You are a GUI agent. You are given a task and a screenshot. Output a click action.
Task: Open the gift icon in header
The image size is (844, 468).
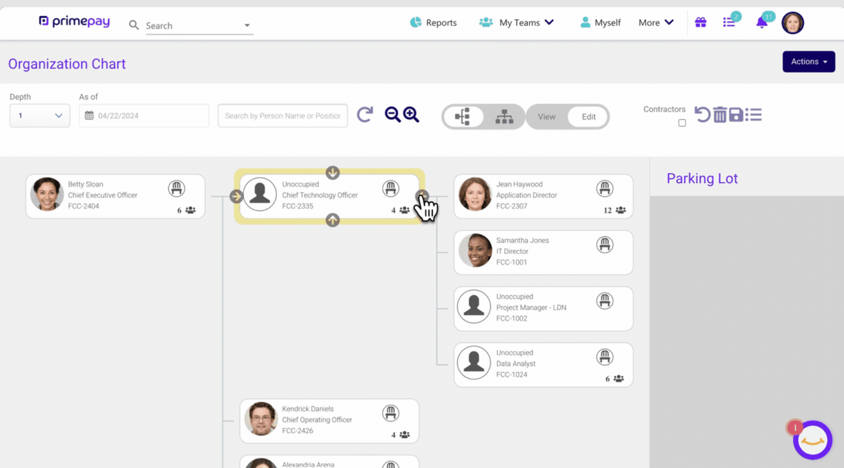pos(700,22)
